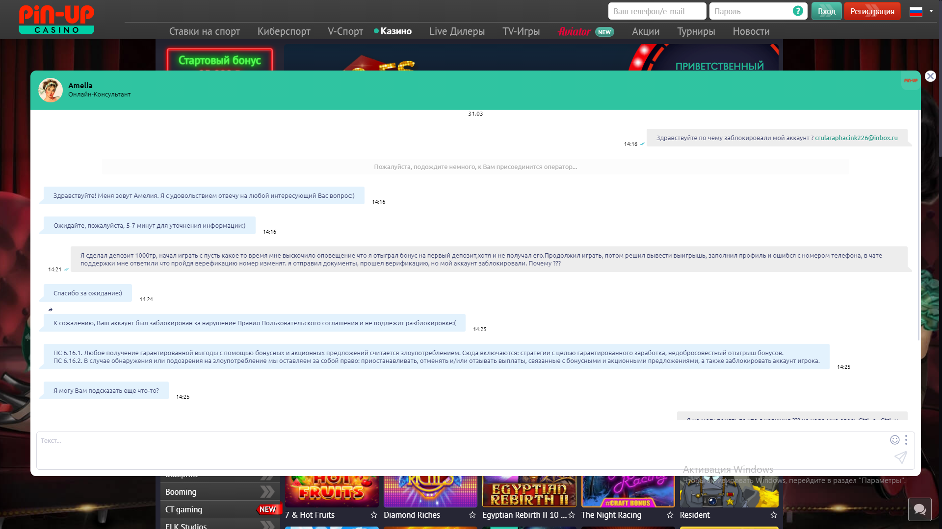Screen dimensions: 942x529
Task: Click the crularaphacink226@inbox.ru email link
Action: point(856,138)
